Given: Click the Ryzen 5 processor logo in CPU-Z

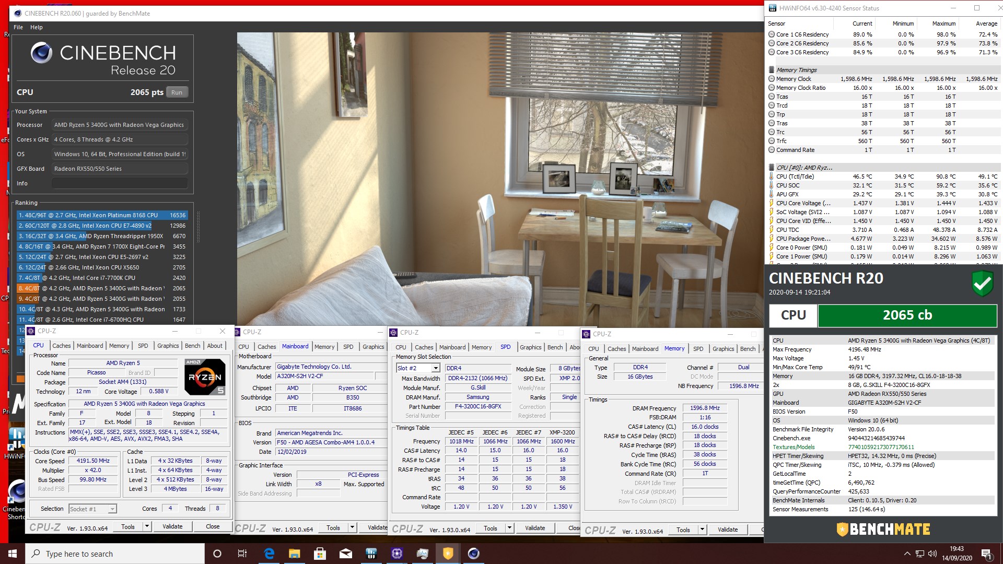Looking at the screenshot, I should pos(205,377).
